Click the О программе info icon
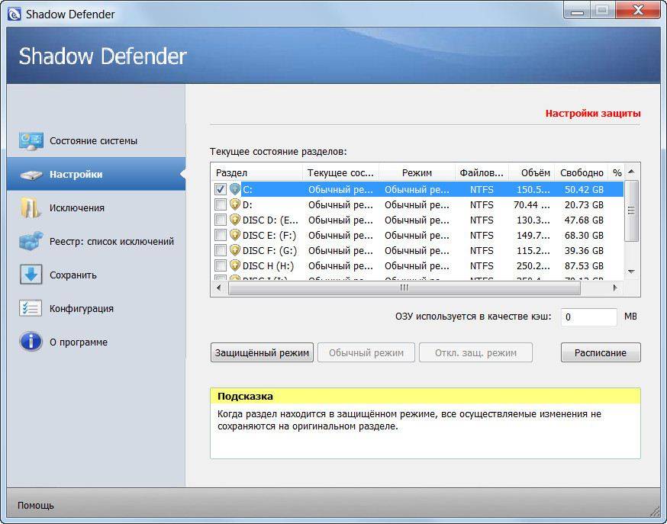This screenshot has height=524, width=667. point(31,341)
